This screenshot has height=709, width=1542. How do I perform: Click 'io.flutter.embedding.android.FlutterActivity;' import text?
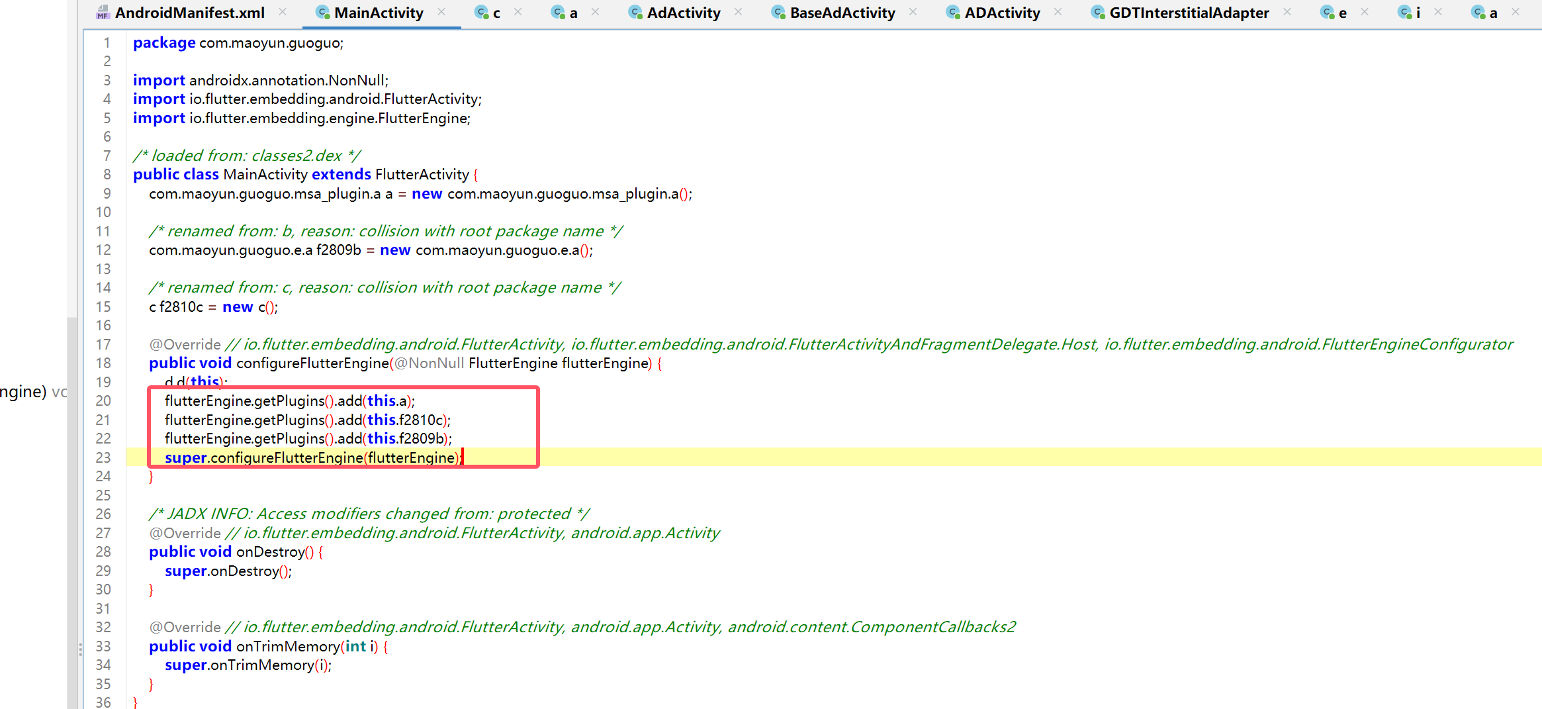336,99
